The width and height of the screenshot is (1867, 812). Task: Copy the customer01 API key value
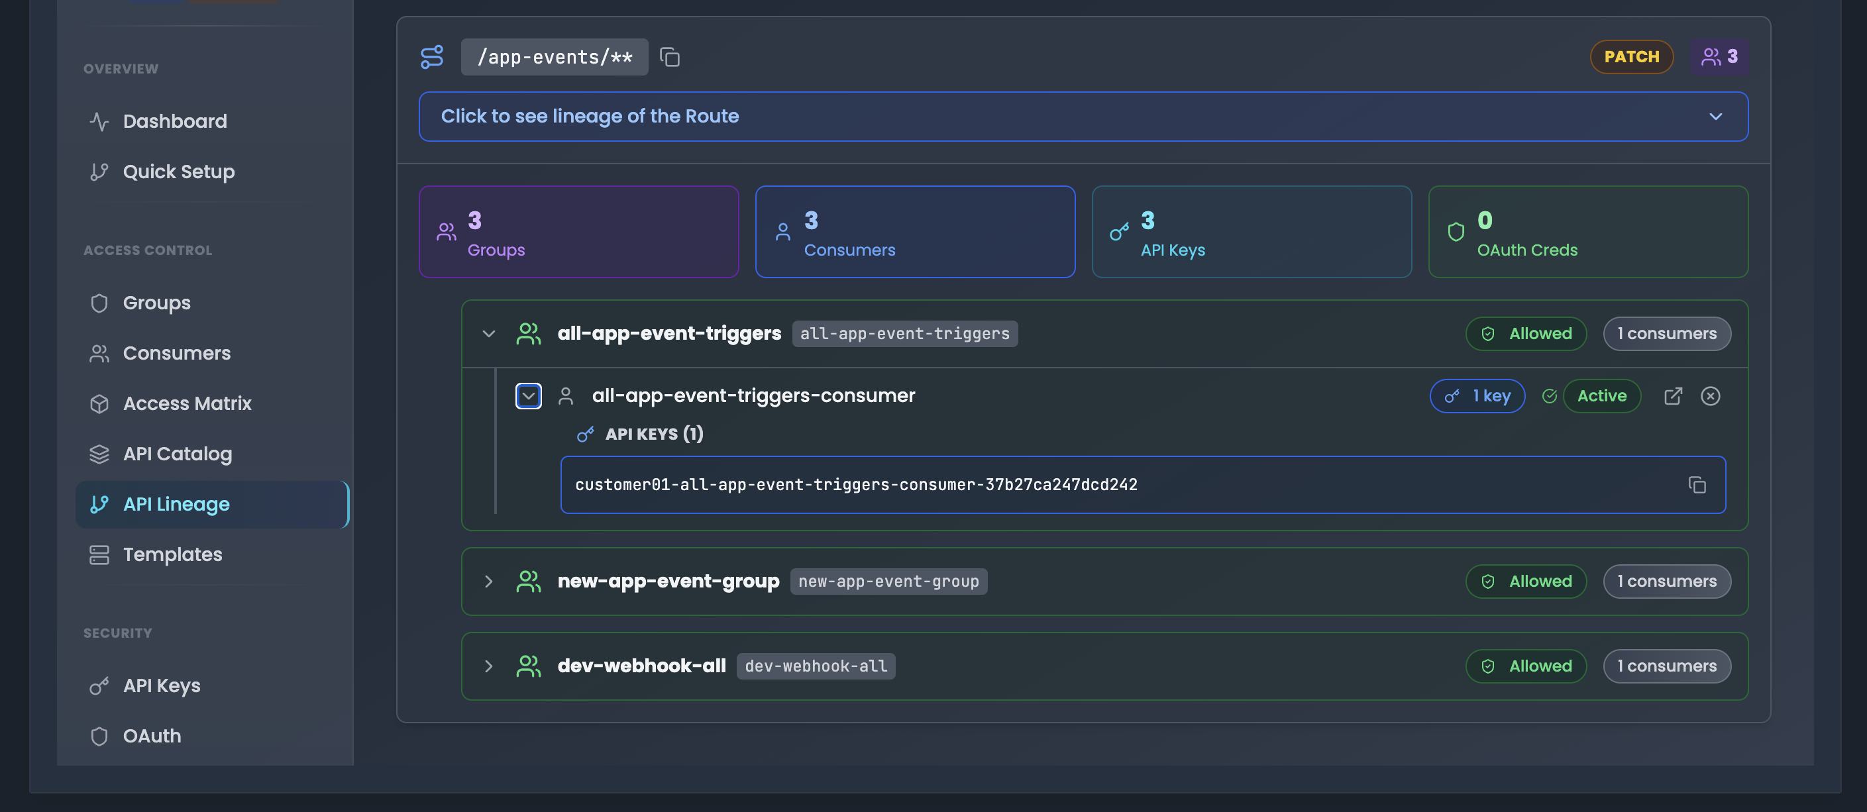[x=1697, y=485]
